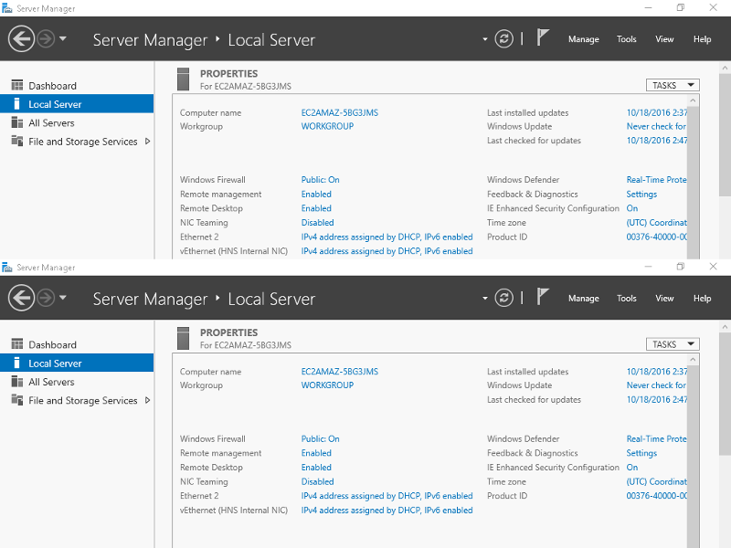Click Remote Desktop Enabled link, top window

[316, 208]
